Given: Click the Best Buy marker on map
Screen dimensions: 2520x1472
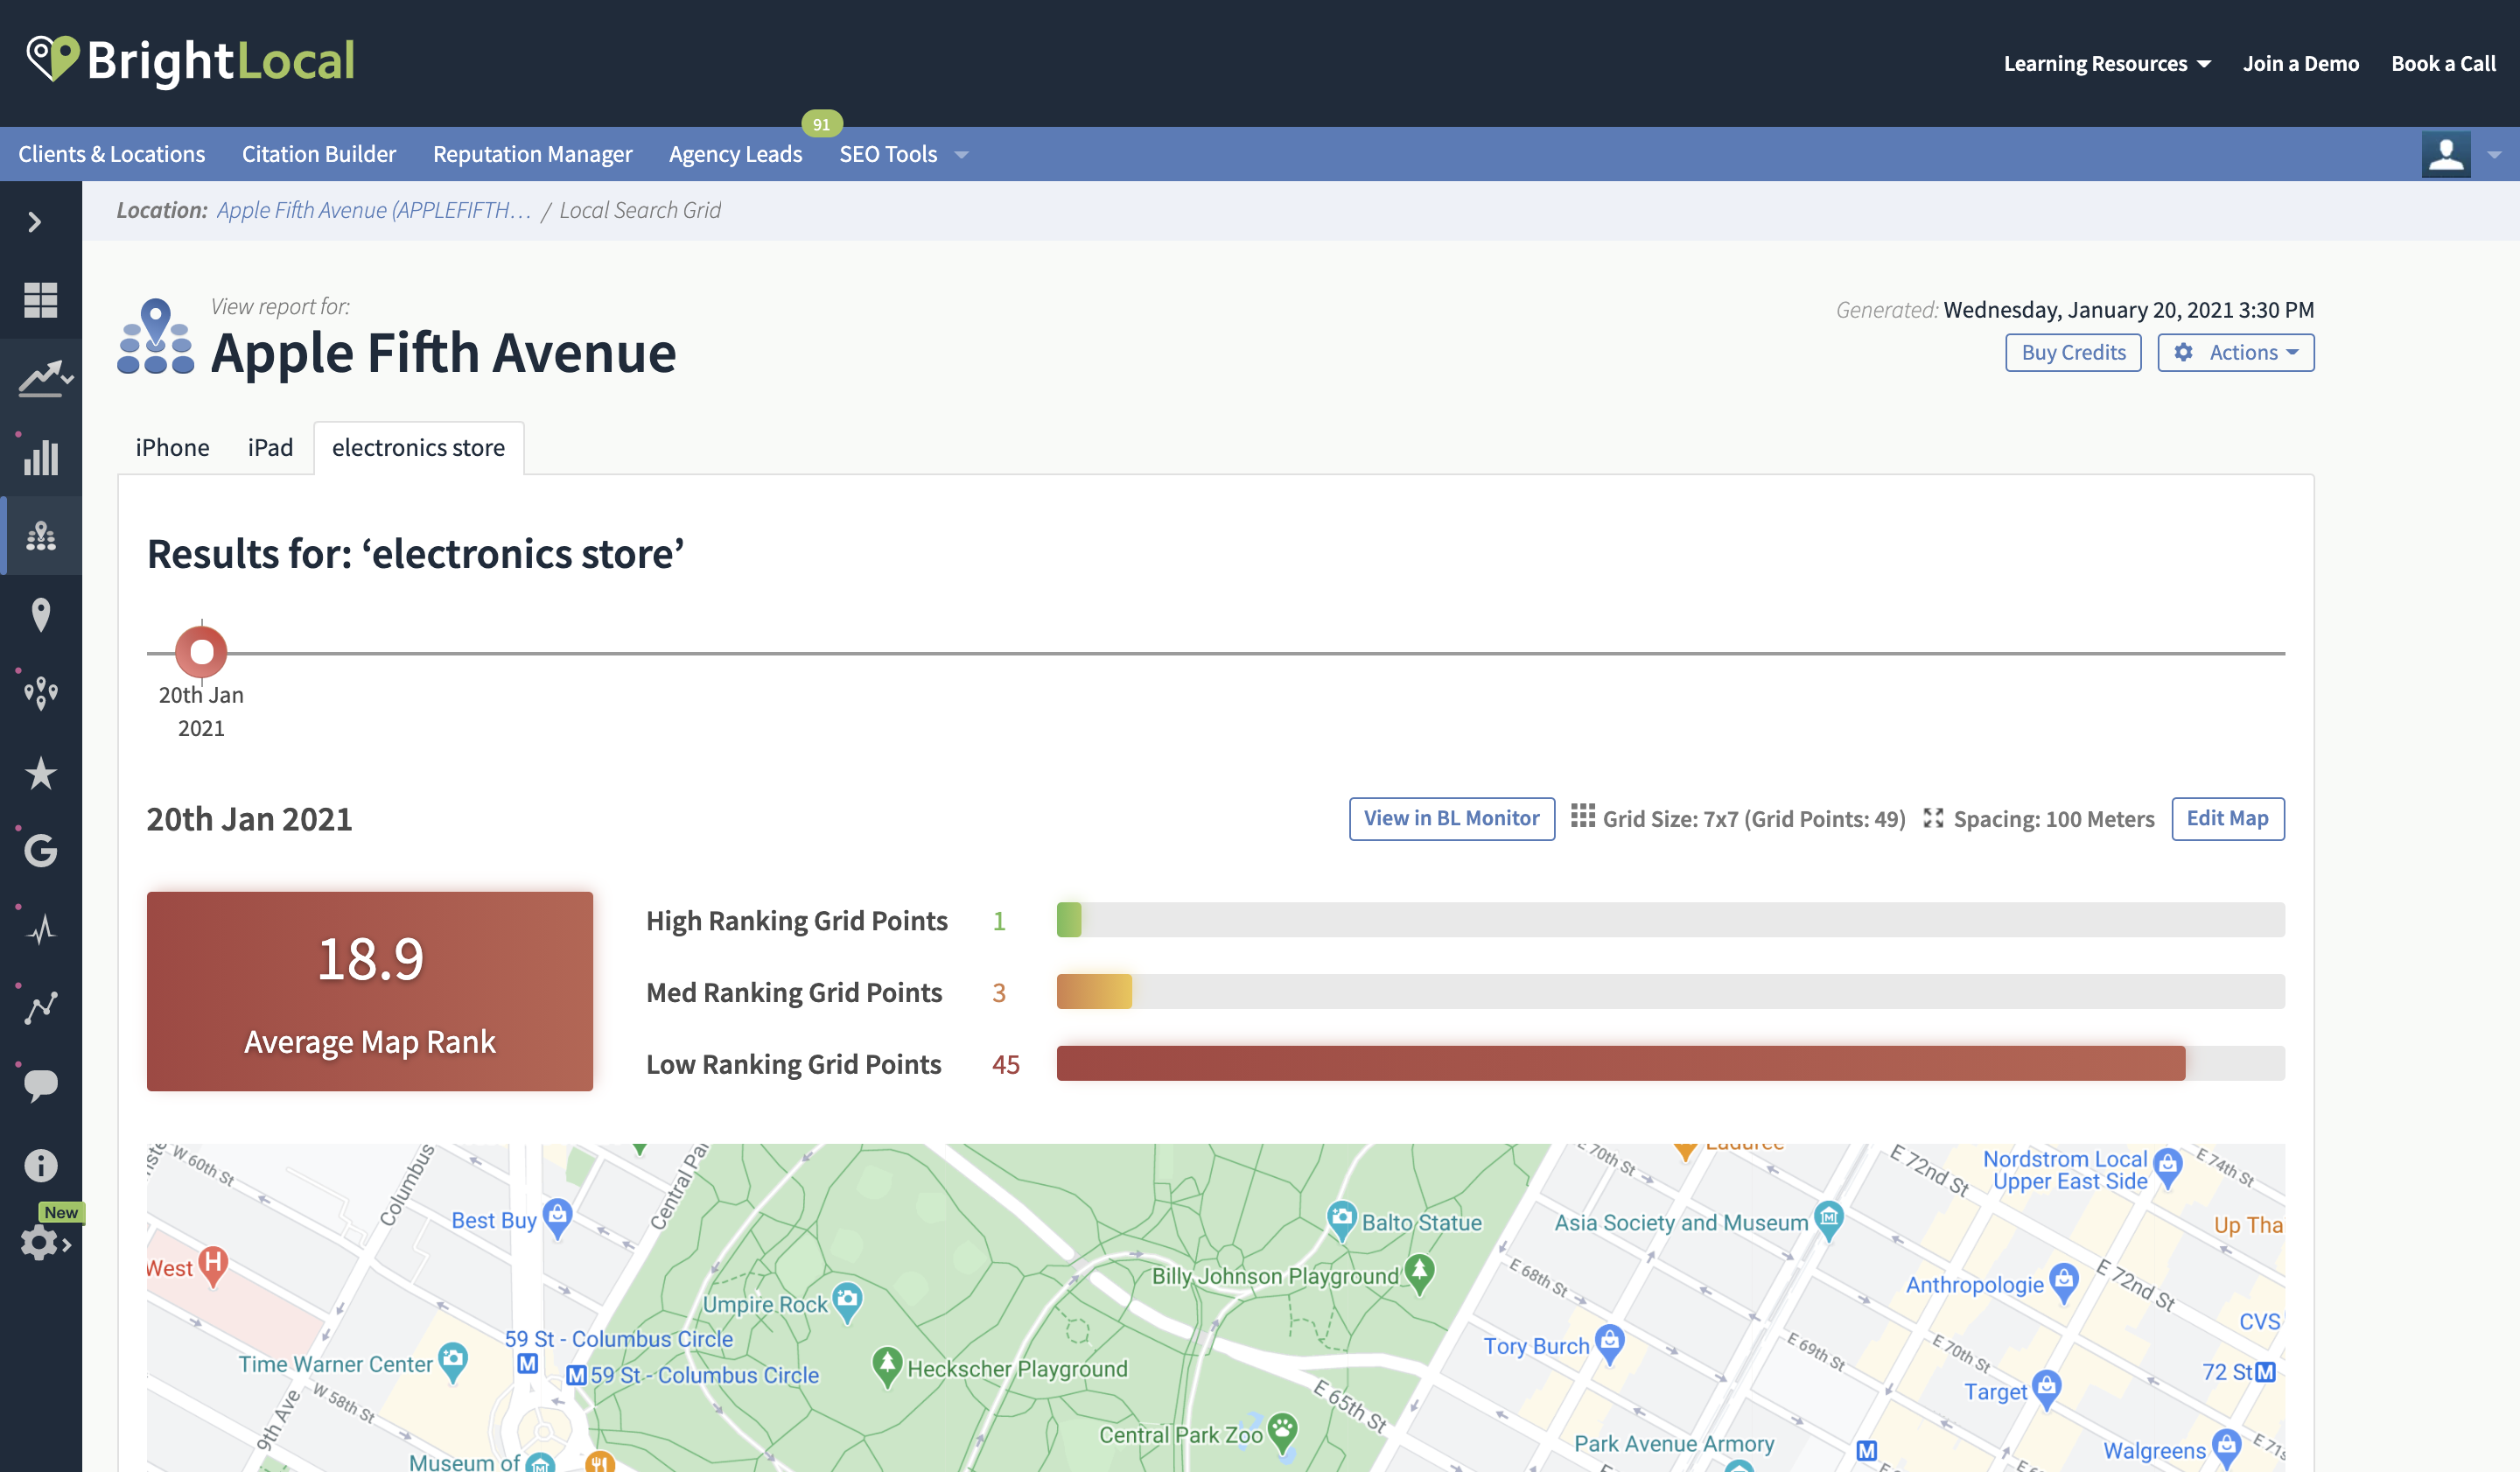Looking at the screenshot, I should 558,1218.
